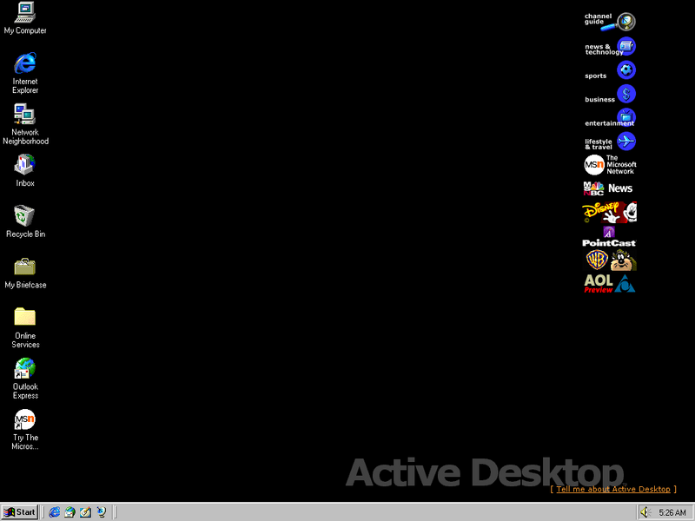Screen dimensions: 695x521
Task: Open the My Computer desktop icon
Action: pos(25,17)
